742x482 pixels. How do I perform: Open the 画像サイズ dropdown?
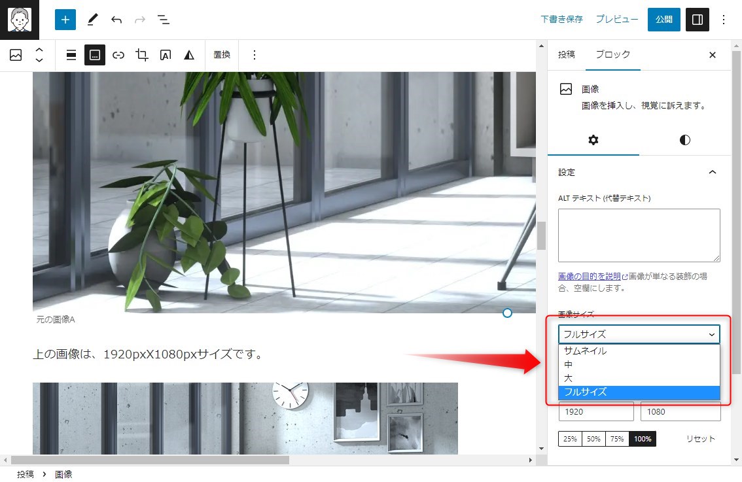(x=639, y=334)
